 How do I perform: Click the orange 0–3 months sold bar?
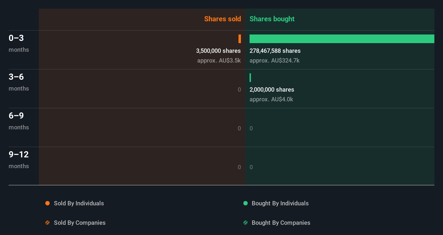240,39
